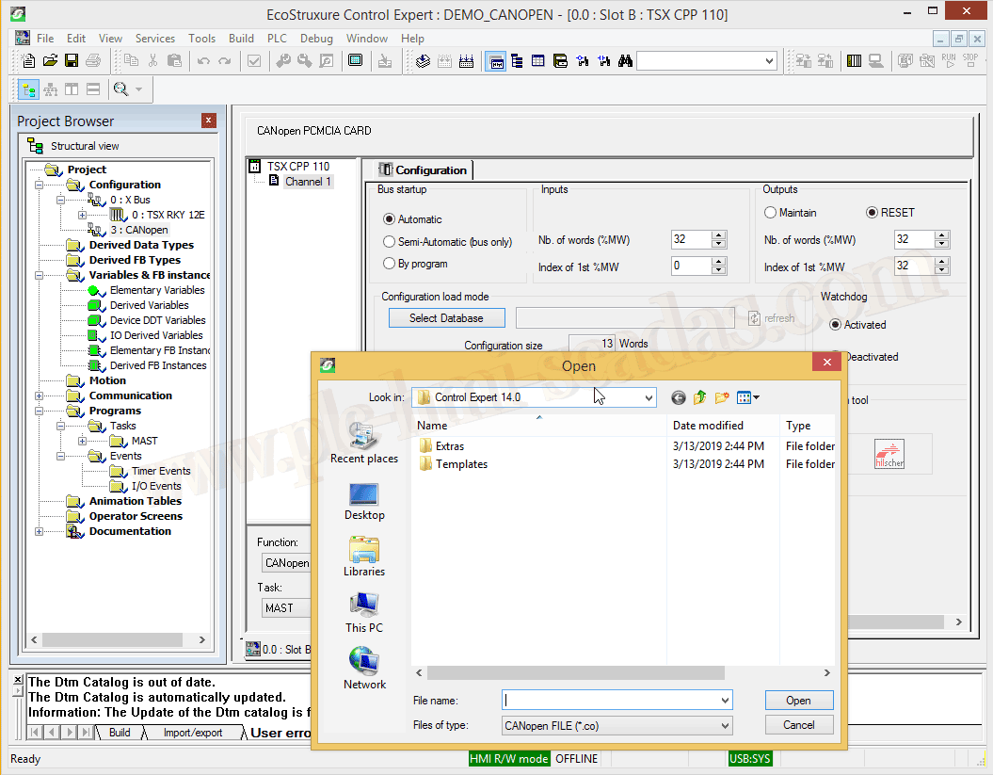
Task: Click the Back arrow in Open dialog
Action: point(678,398)
